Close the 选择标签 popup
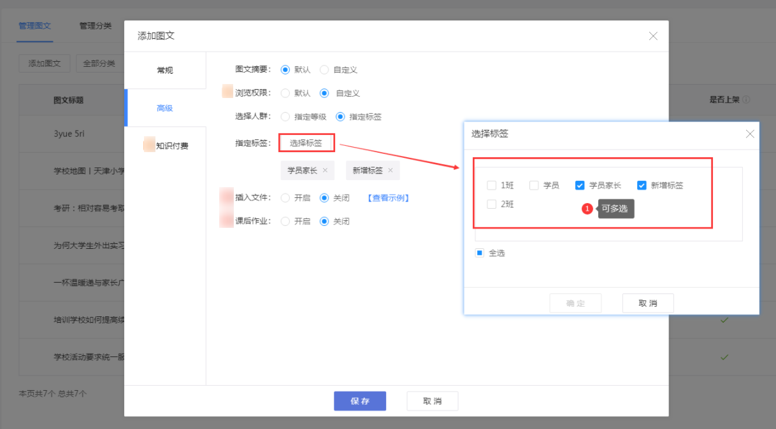The height and width of the screenshot is (429, 776). tap(750, 134)
